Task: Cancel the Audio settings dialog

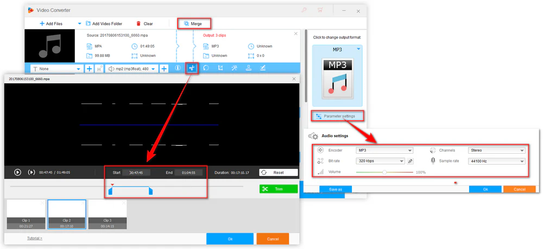Action: tap(520, 189)
